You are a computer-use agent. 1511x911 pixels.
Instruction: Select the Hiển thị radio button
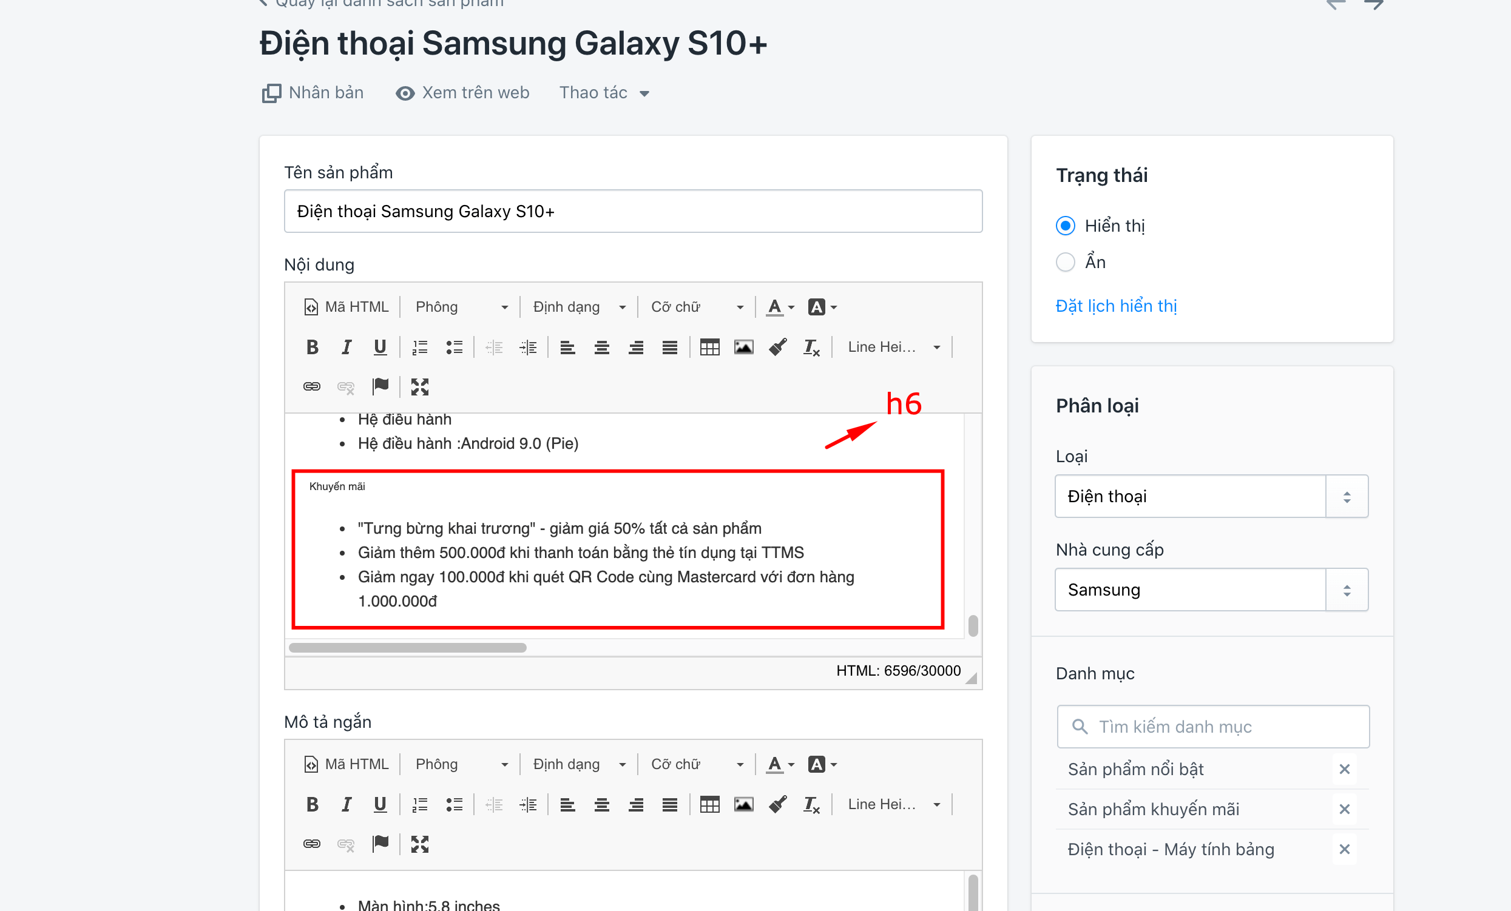(x=1065, y=226)
